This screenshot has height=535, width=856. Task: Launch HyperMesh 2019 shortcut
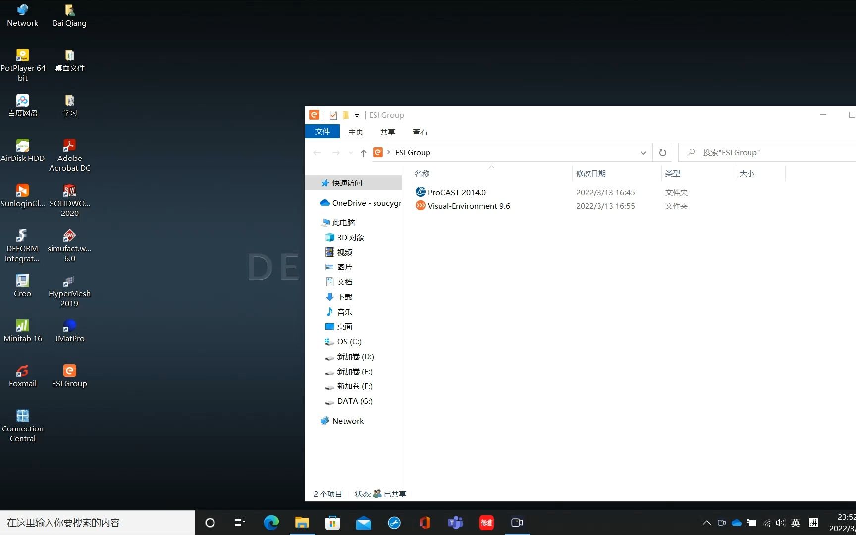click(69, 290)
